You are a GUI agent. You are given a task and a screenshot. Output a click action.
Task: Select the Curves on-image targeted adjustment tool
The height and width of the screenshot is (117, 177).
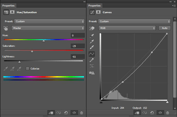pyautogui.click(x=92, y=28)
